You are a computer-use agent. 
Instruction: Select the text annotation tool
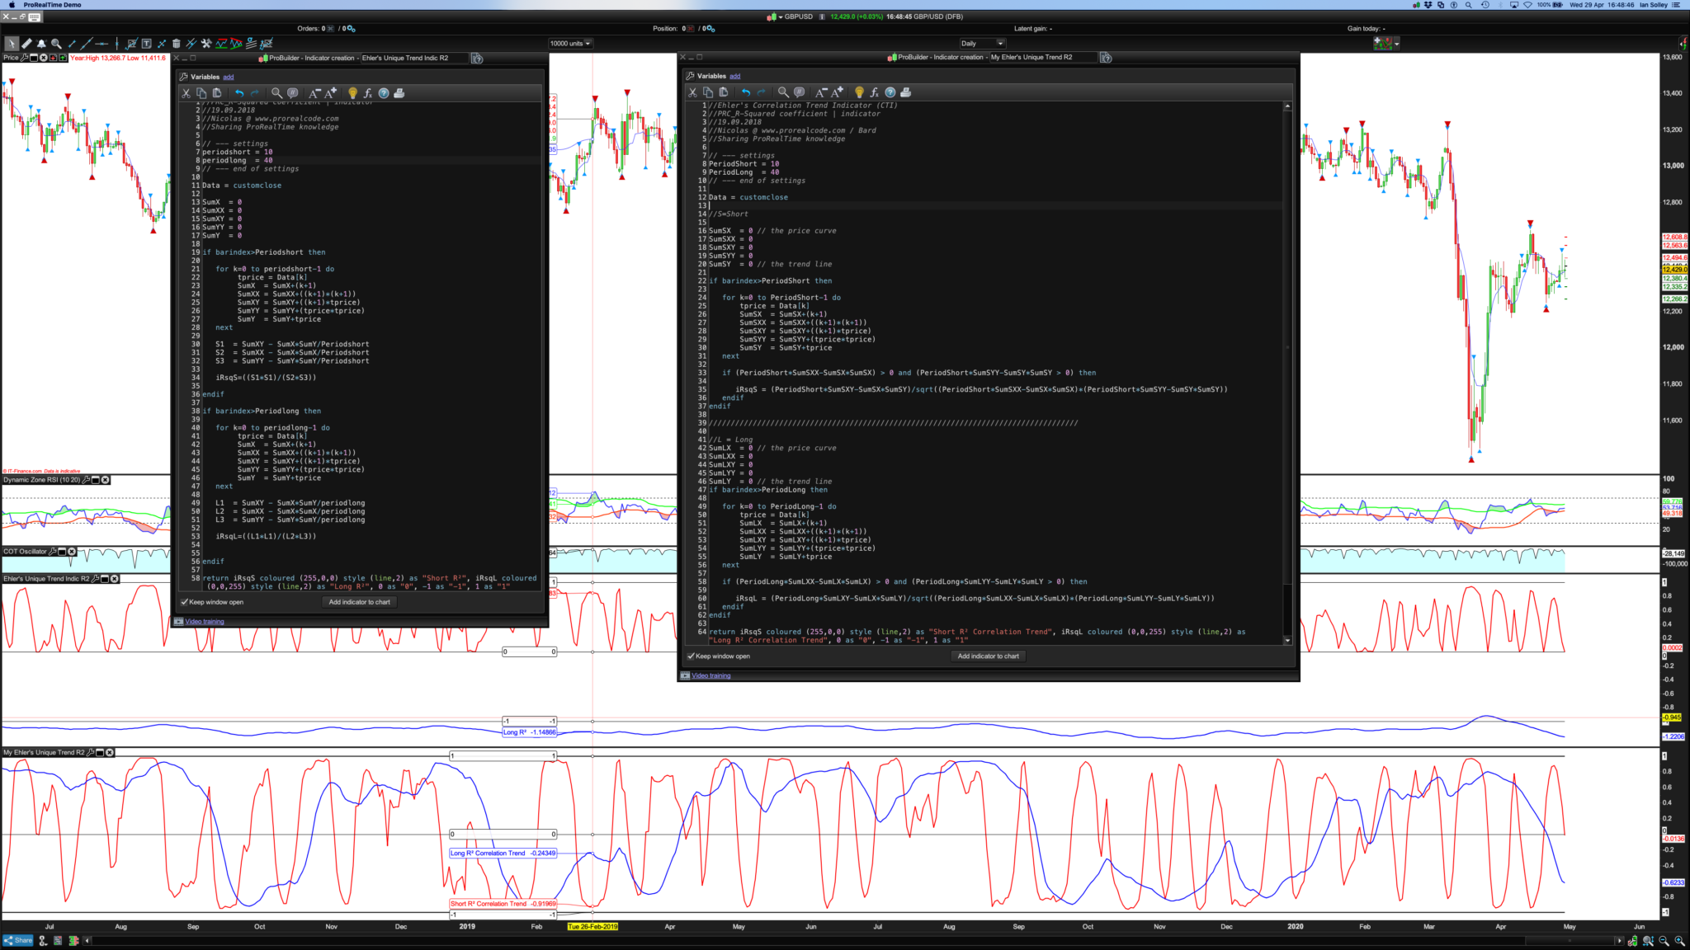(146, 44)
